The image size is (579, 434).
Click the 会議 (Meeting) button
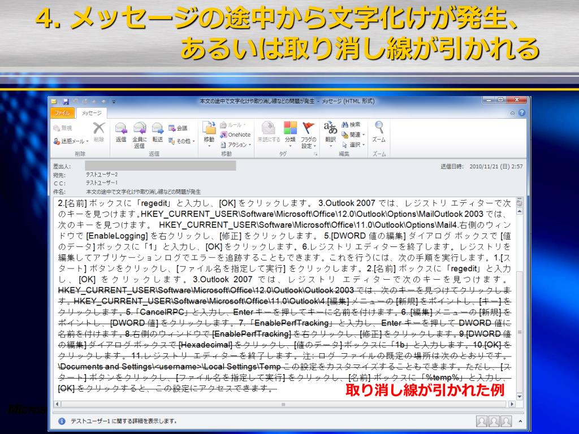click(178, 128)
